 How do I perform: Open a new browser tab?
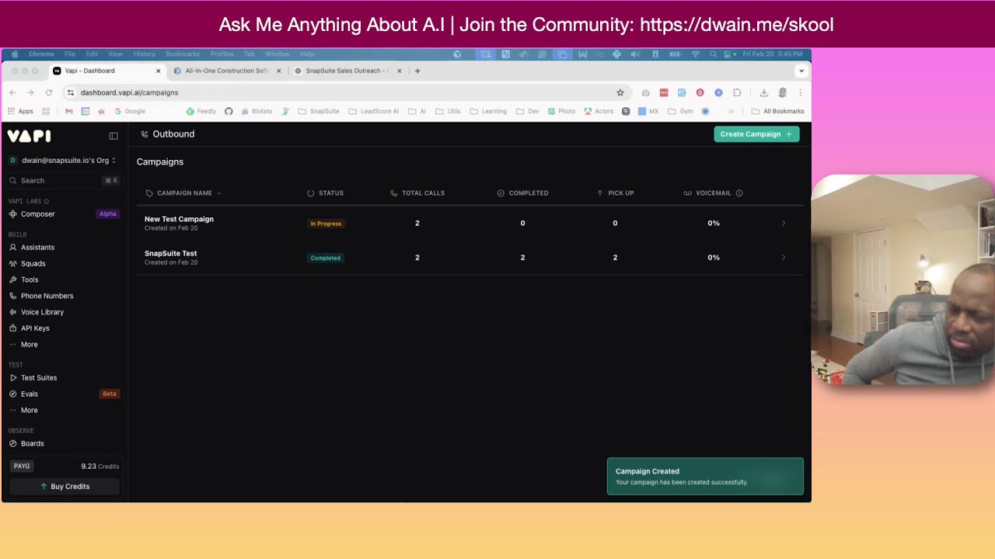click(417, 71)
